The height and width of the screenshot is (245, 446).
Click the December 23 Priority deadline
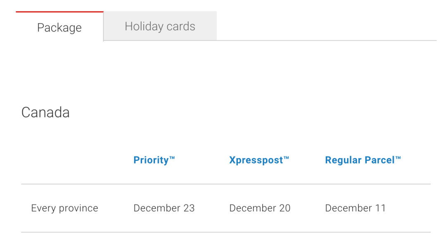click(164, 208)
